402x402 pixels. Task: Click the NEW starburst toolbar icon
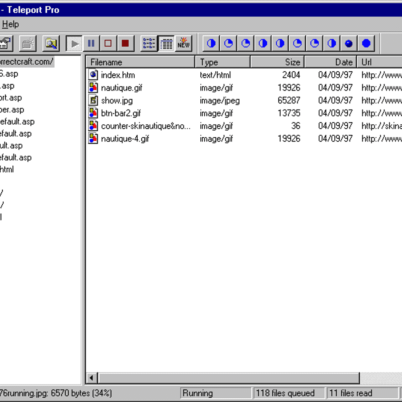[184, 43]
